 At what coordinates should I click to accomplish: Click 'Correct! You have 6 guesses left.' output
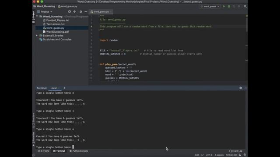point(58,137)
